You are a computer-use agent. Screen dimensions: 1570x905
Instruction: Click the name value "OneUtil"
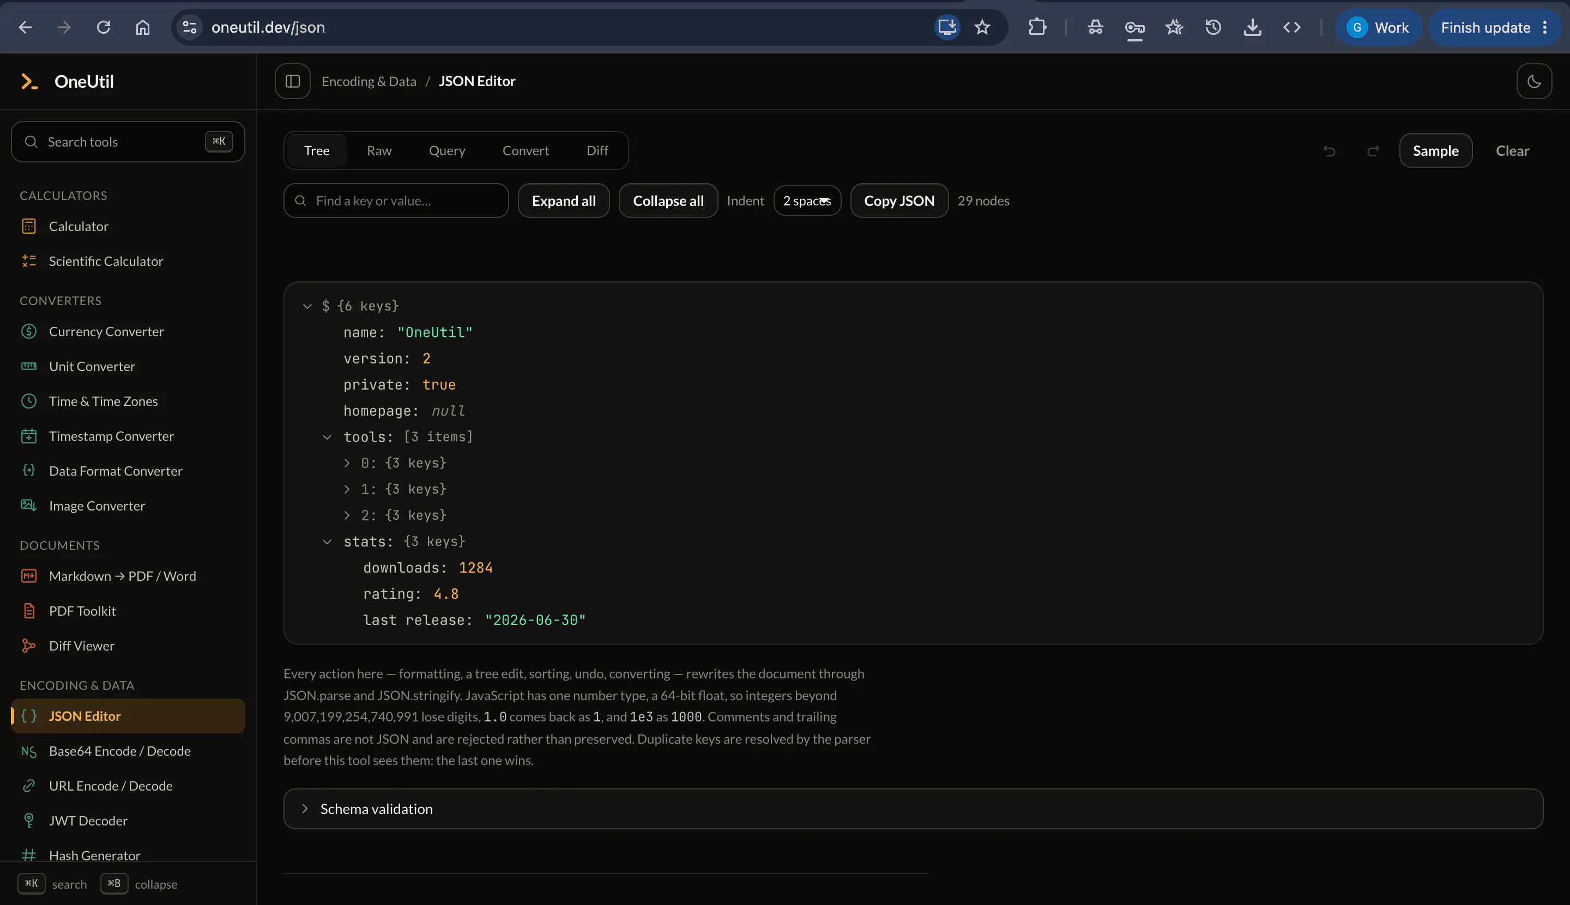[x=434, y=332]
